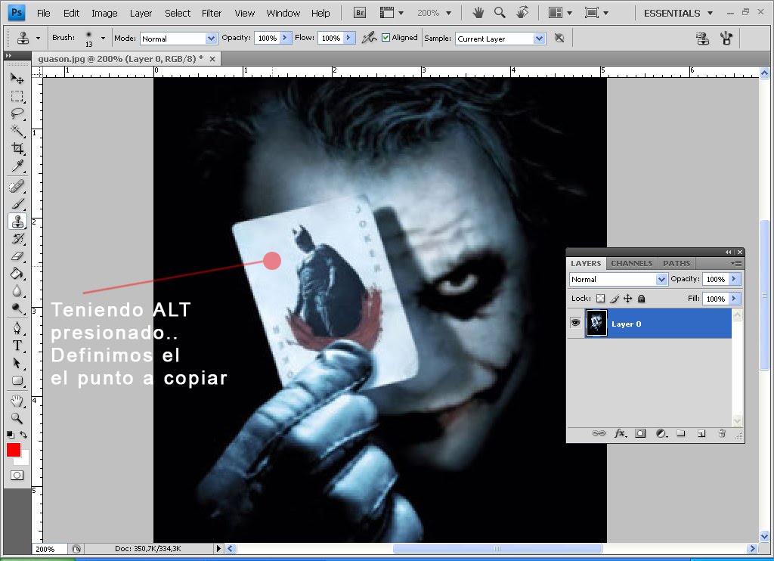Image resolution: width=774 pixels, height=561 pixels.
Task: Toggle ignore adjustment layers when cloning
Action: (x=559, y=38)
